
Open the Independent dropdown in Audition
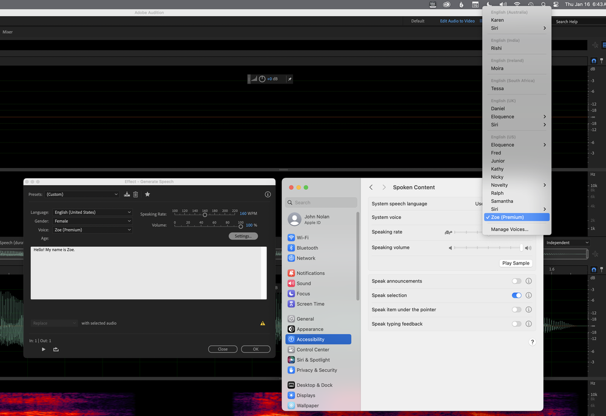[x=567, y=243]
